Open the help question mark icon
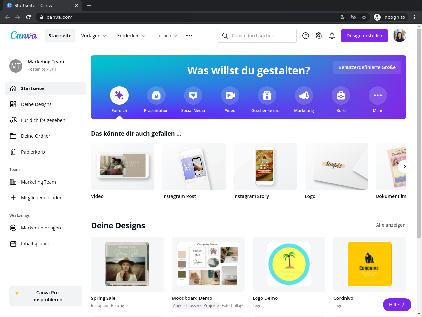This screenshot has width=422, height=317. [x=306, y=36]
